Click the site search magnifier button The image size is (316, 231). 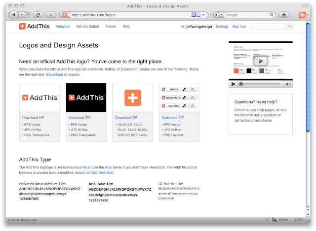(x=290, y=26)
